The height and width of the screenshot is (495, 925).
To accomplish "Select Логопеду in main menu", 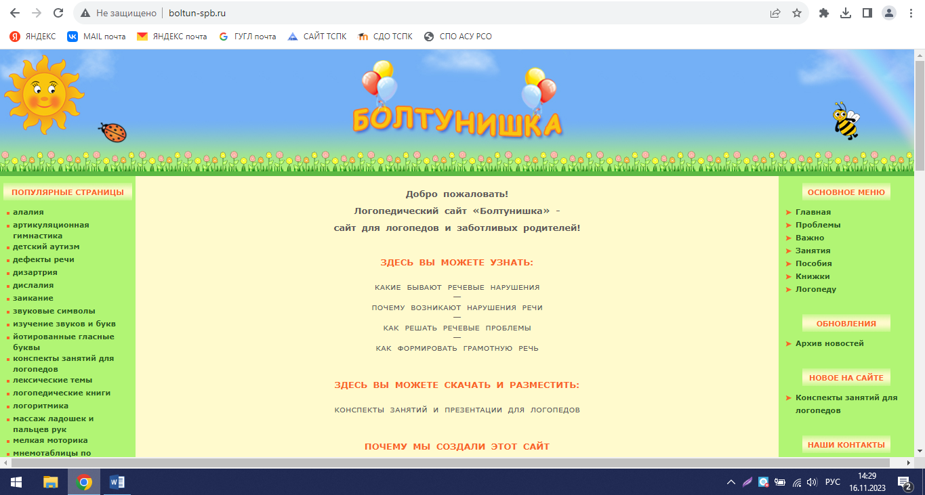I will coord(816,289).
